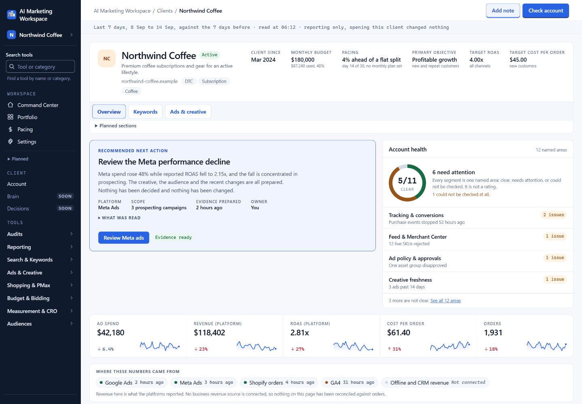The height and width of the screenshot is (404, 582).
Task: Open the Feed & Merchant Center health row
Action: [478, 240]
